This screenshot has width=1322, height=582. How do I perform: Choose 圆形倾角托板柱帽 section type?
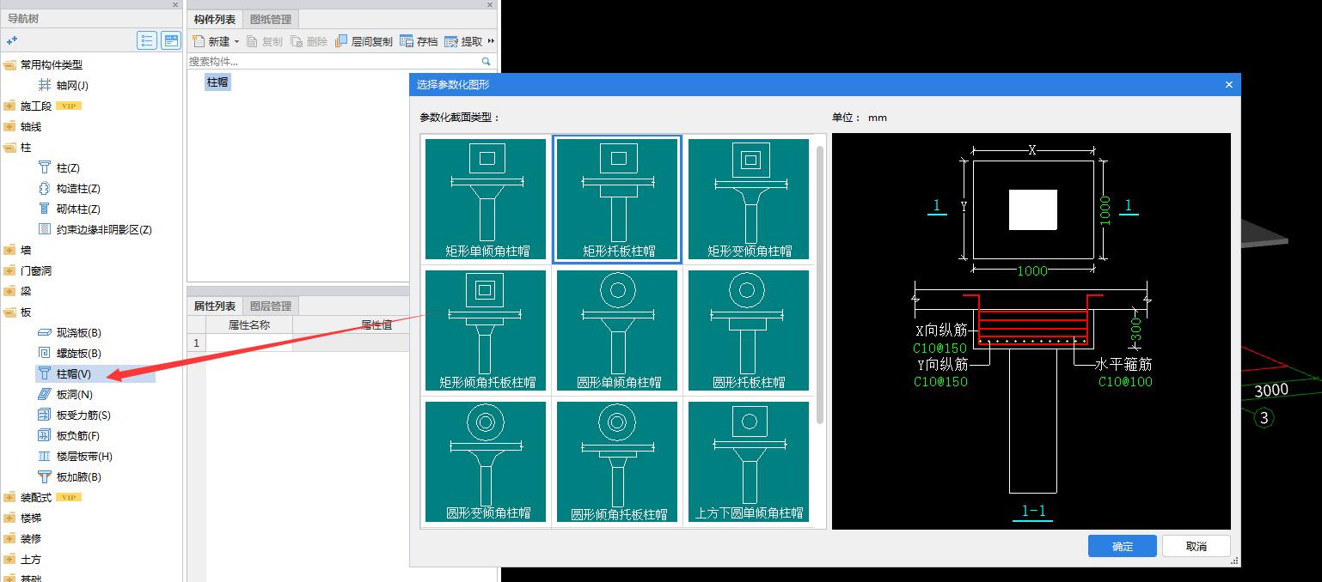pyautogui.click(x=617, y=462)
